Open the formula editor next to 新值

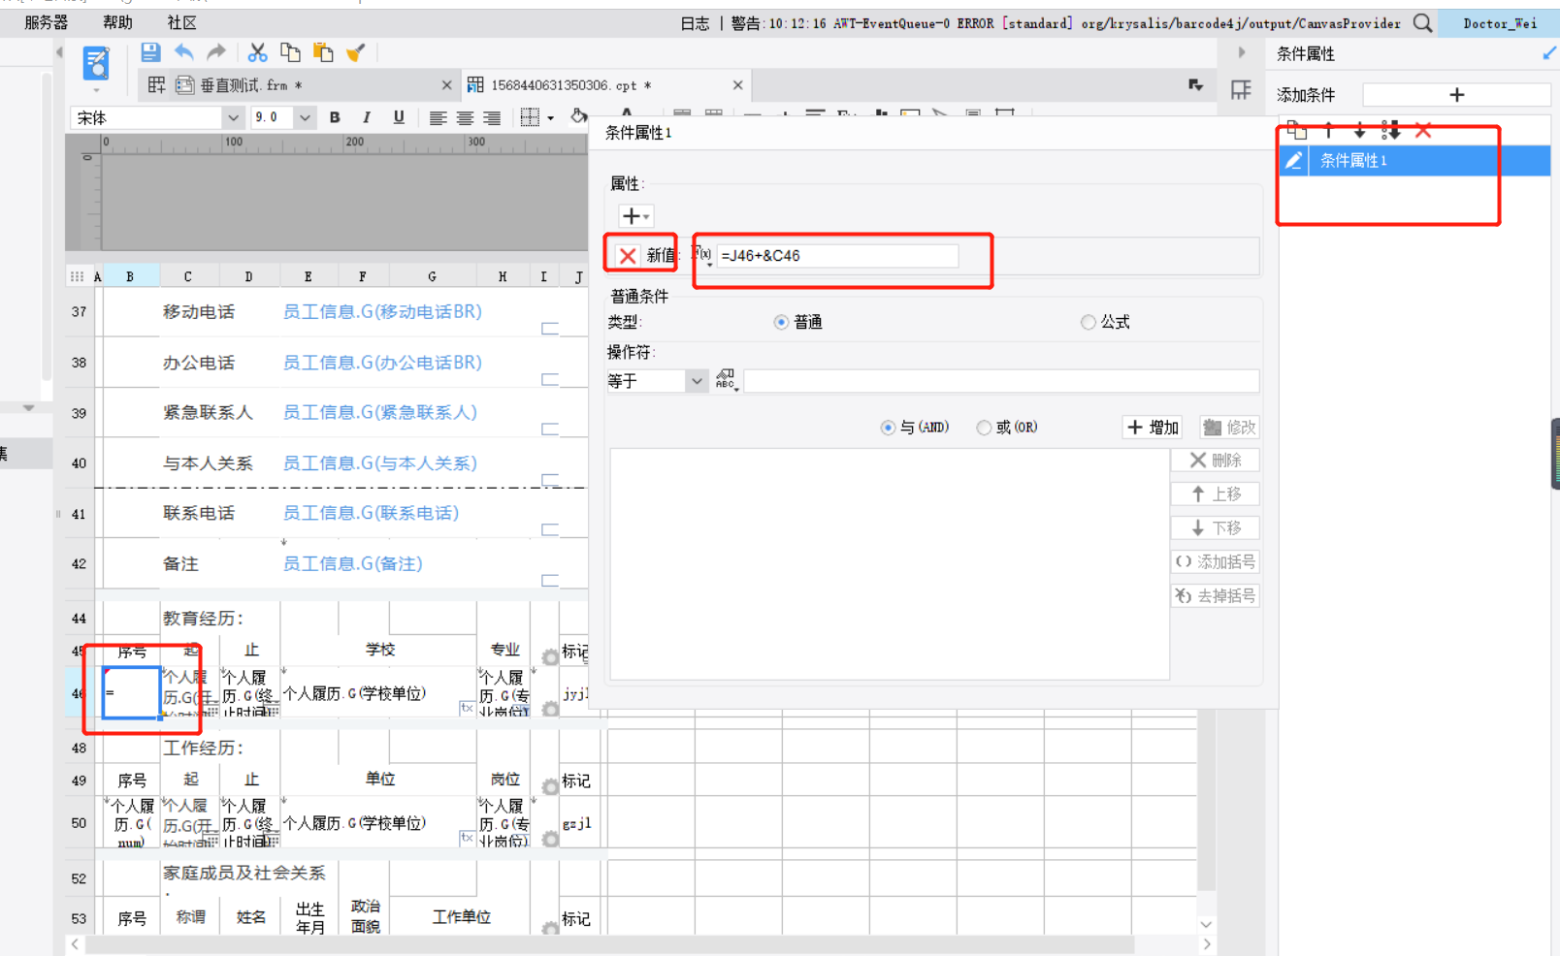701,254
